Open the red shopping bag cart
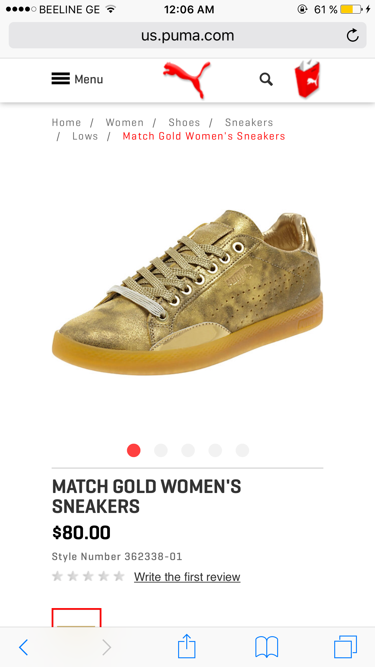The height and width of the screenshot is (667, 375). tap(307, 79)
